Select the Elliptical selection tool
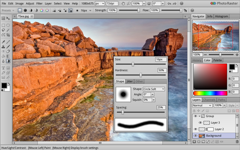240x150 pixels. (x=8, y=25)
